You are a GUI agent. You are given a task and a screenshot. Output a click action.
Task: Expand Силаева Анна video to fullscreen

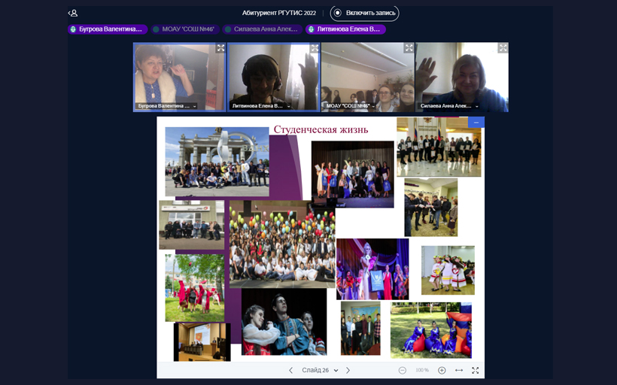pyautogui.click(x=503, y=48)
